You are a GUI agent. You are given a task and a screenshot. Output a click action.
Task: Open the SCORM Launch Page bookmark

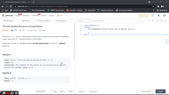(18, 10)
